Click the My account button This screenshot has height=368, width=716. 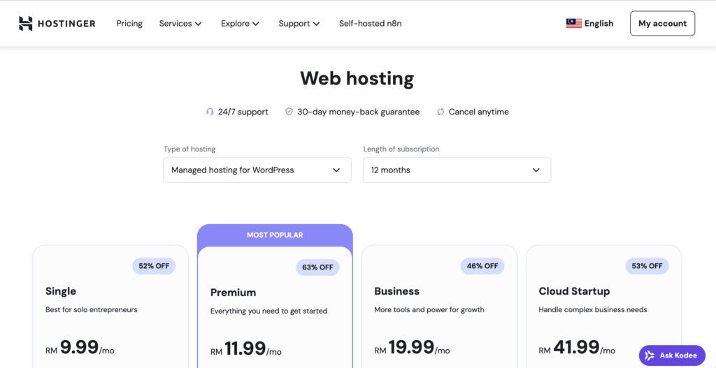661,23
